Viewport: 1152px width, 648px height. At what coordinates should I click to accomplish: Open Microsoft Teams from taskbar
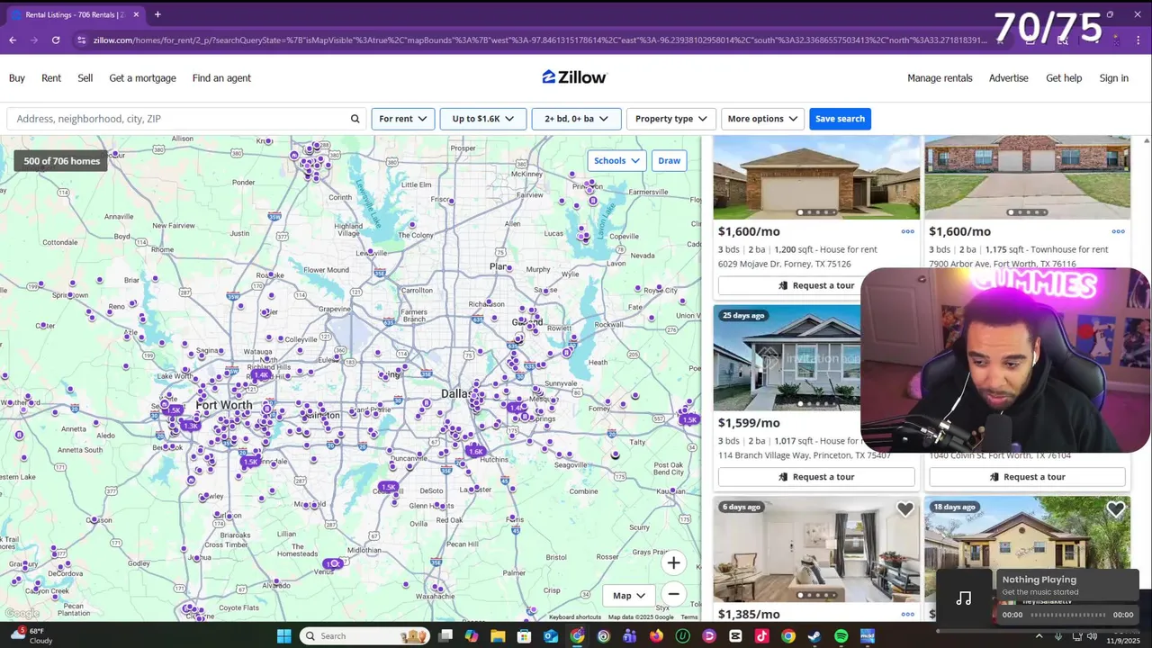point(629,636)
